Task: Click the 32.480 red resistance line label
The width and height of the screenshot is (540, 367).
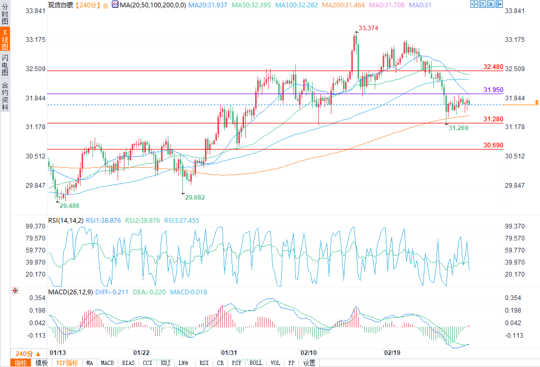Action: [x=493, y=67]
